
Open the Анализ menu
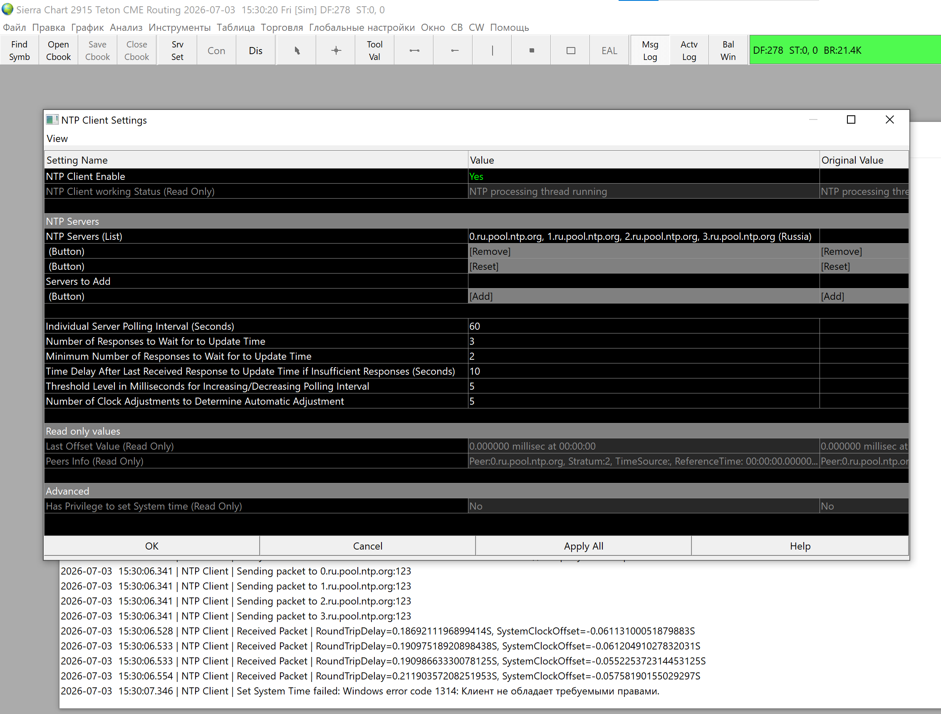click(126, 27)
